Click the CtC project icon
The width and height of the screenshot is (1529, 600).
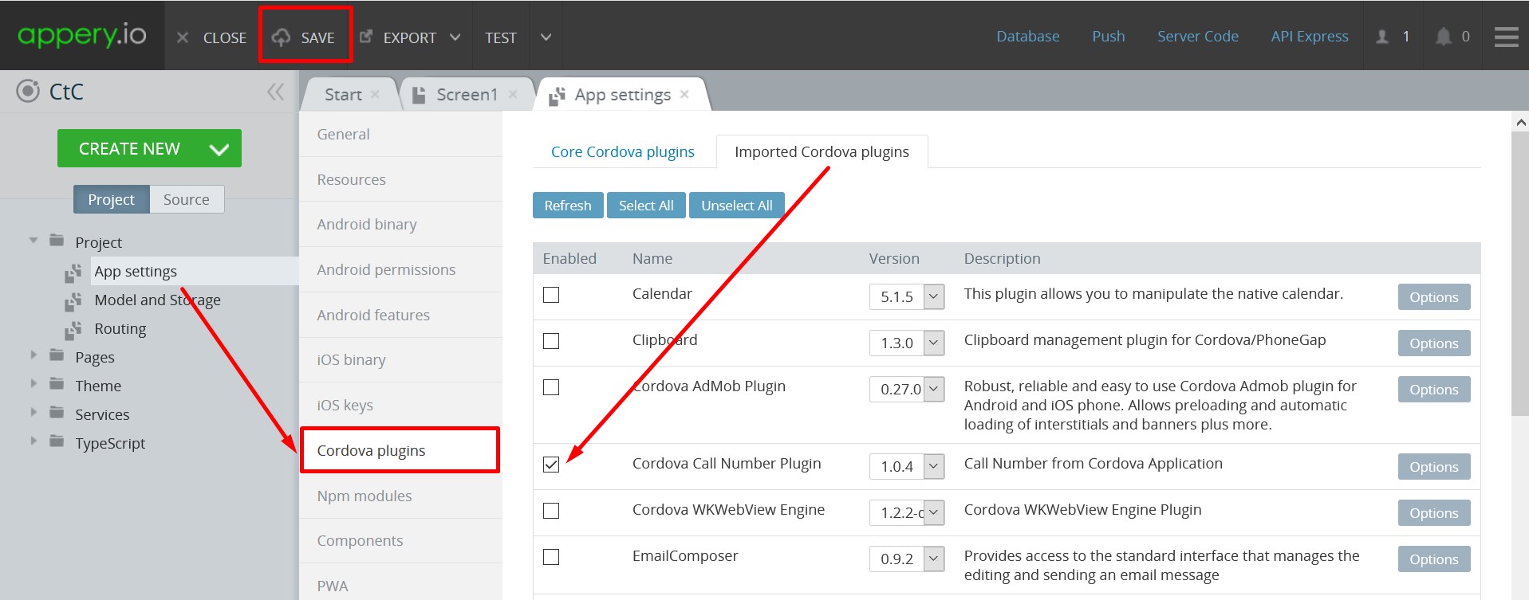point(28,92)
